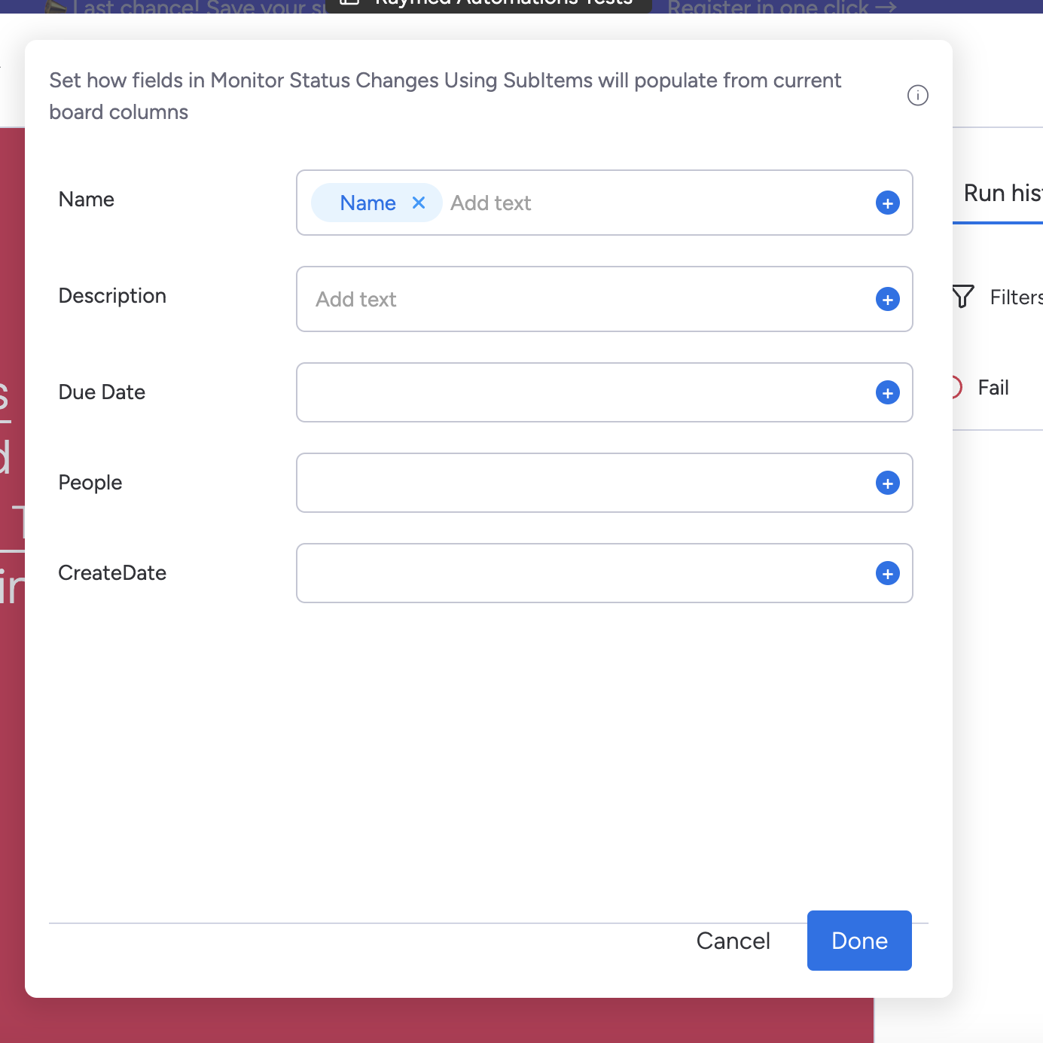Image resolution: width=1043 pixels, height=1043 pixels.
Task: Click the Due Date field label
Action: (x=102, y=392)
